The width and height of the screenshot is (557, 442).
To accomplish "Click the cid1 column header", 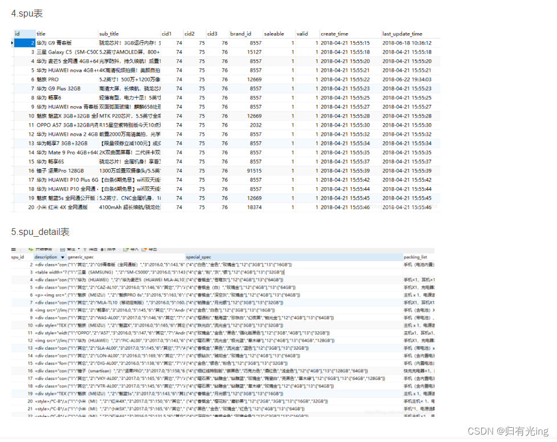I will click(x=173, y=34).
